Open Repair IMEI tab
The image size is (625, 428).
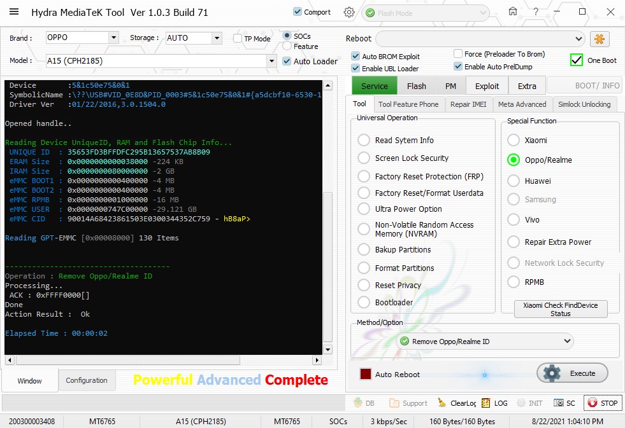(468, 104)
